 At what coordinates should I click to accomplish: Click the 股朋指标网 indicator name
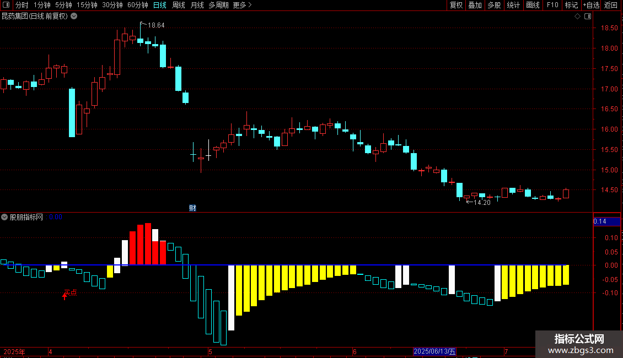tap(26, 217)
